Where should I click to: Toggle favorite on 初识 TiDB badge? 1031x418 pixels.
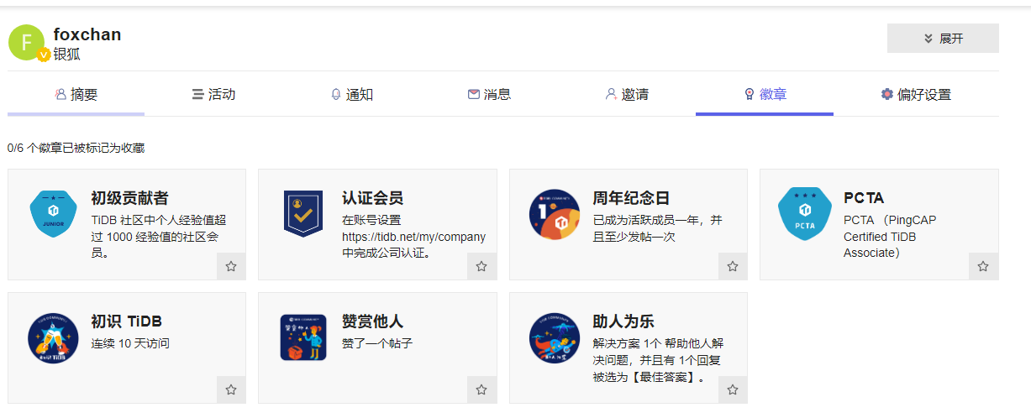click(x=231, y=389)
